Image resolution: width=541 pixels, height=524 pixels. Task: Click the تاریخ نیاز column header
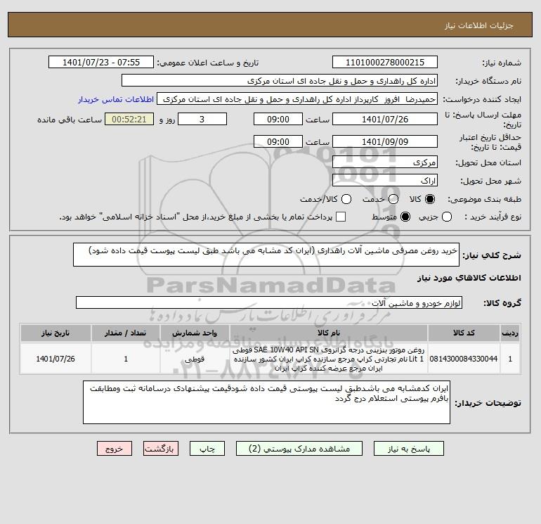[56, 333]
